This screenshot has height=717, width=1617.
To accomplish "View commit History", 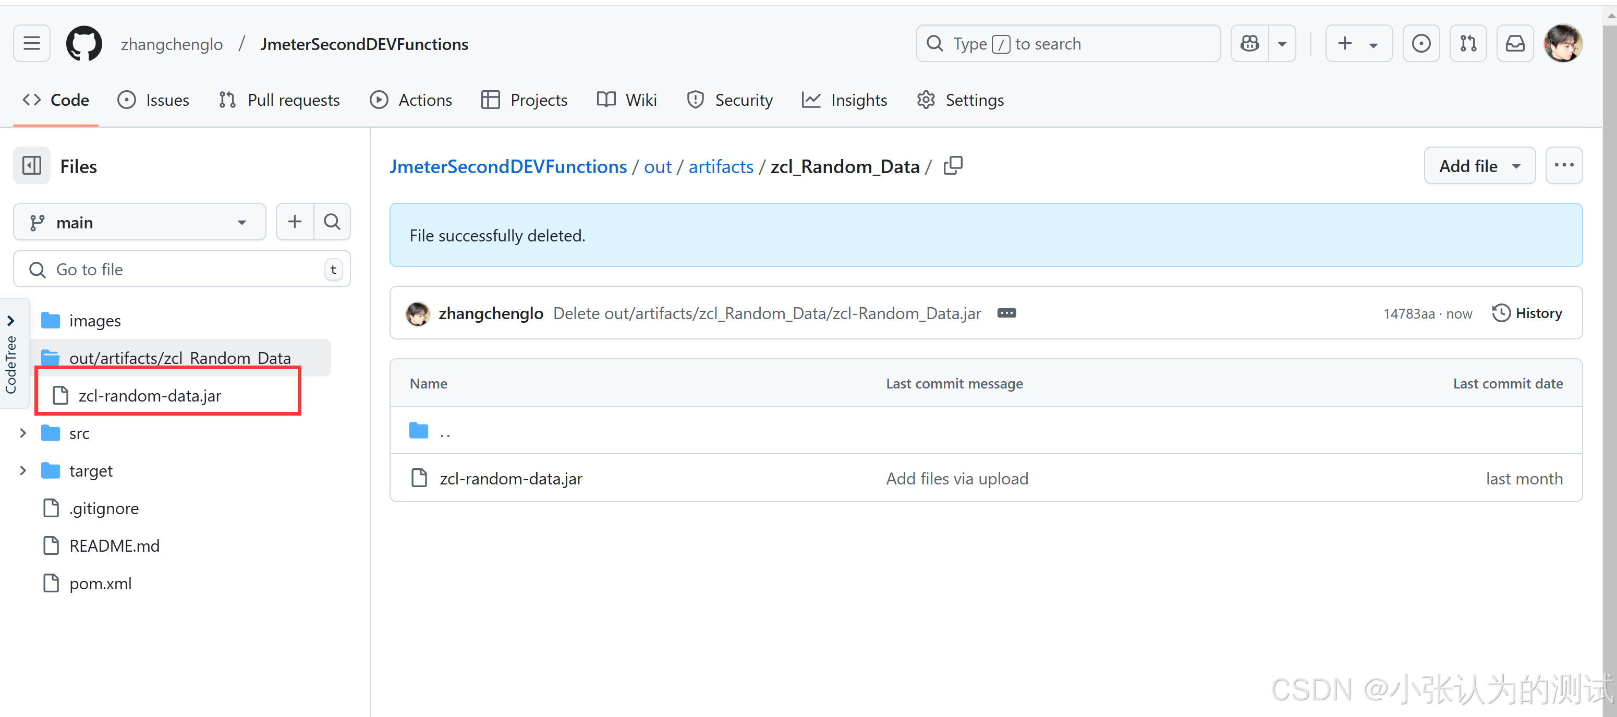I will click(x=1527, y=313).
